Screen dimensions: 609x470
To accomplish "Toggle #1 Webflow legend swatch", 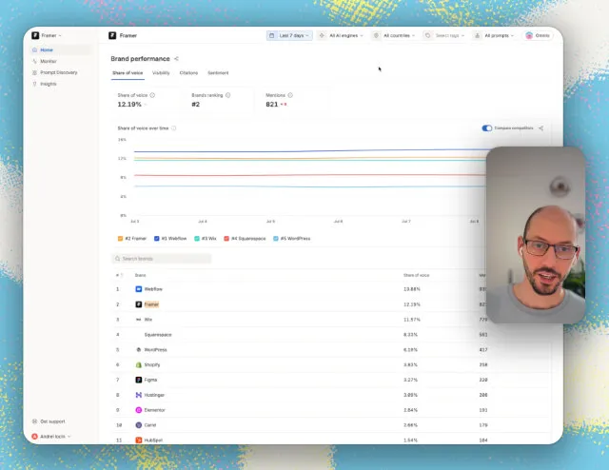I will coord(156,239).
